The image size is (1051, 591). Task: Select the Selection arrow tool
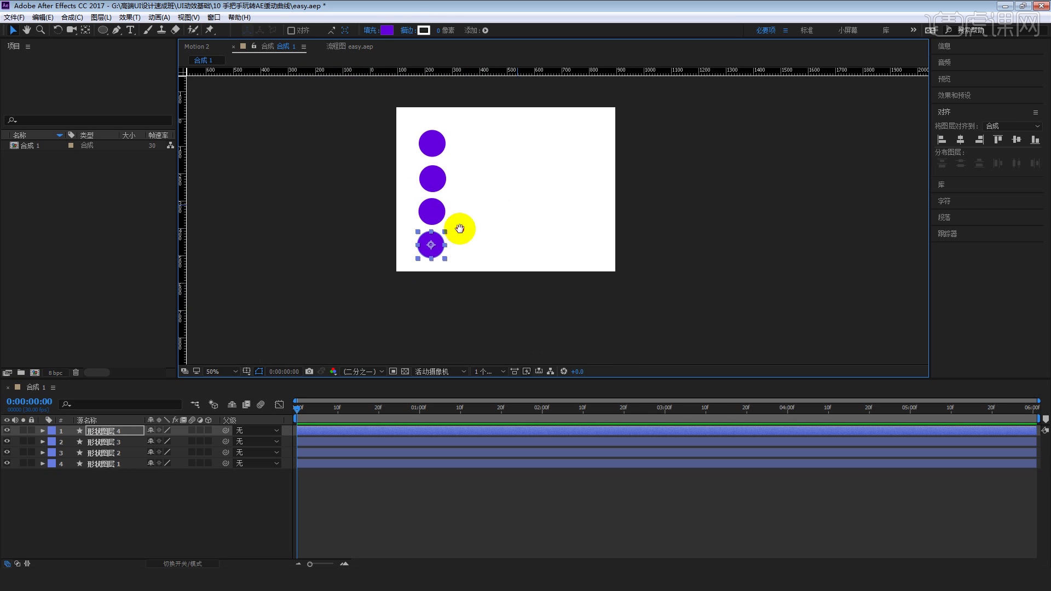[x=13, y=30]
